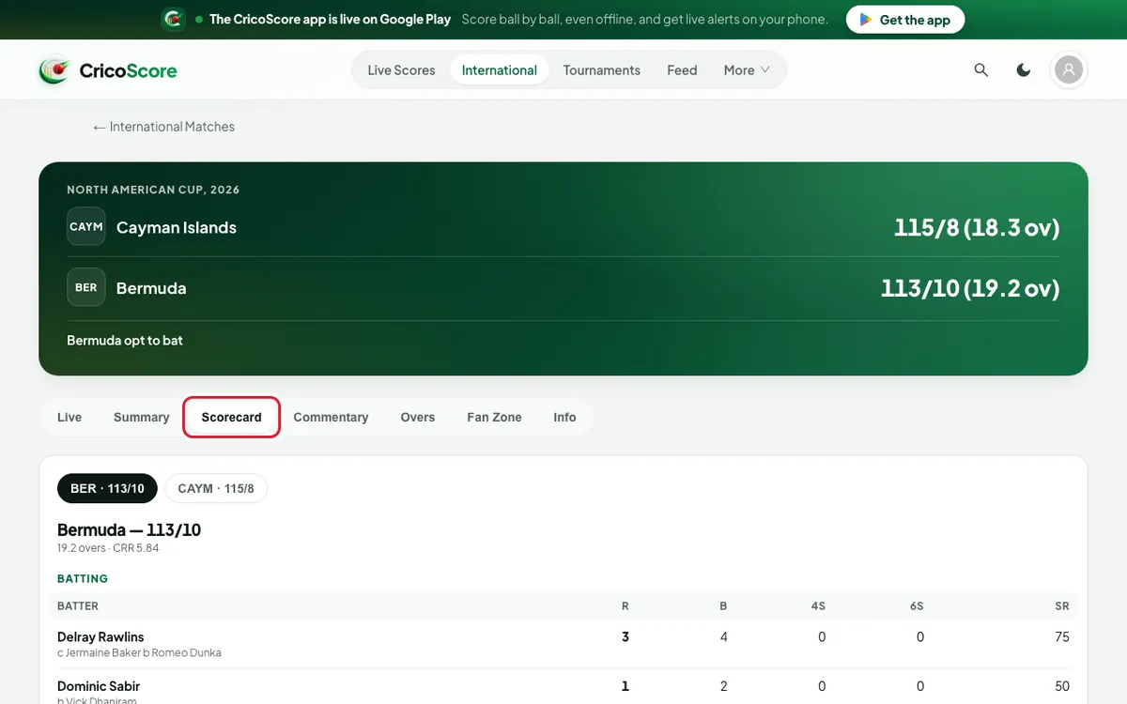Click Bermuda score 113/10 (19.2 ov)

[x=970, y=288]
